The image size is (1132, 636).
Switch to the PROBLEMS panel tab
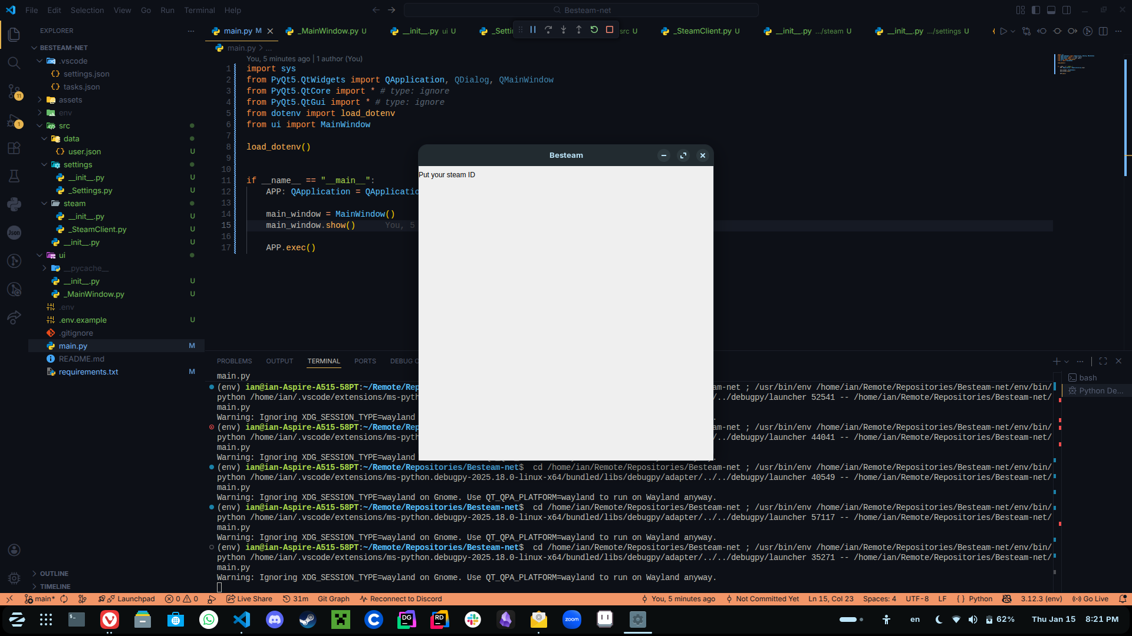[x=234, y=361]
